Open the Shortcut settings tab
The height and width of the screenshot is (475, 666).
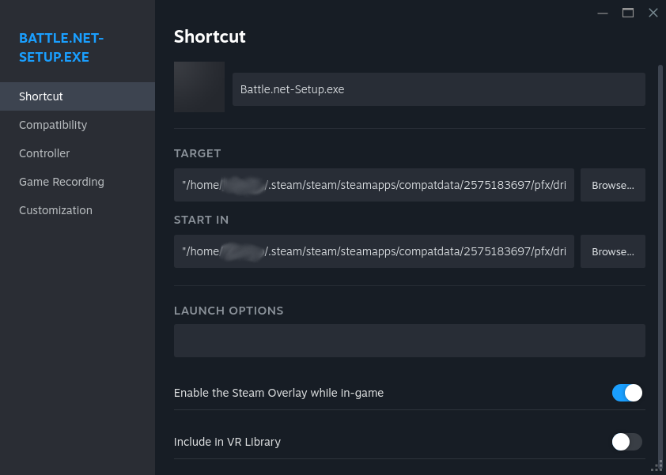coord(41,96)
